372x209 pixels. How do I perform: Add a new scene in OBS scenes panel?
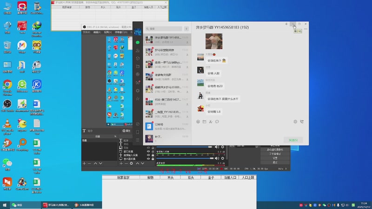84,163
